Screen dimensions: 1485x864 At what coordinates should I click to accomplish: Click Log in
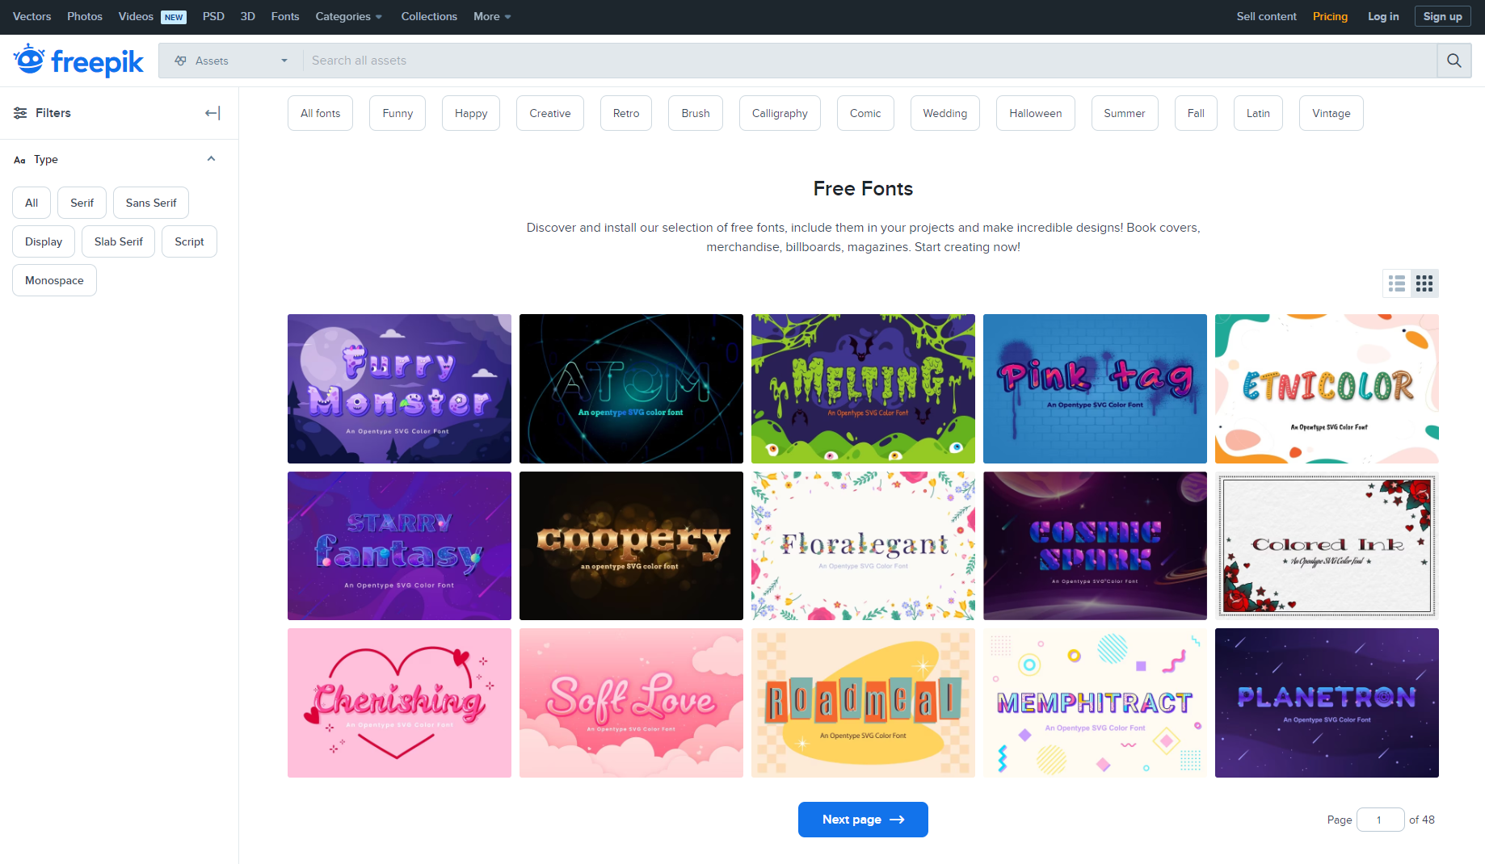[x=1383, y=16]
